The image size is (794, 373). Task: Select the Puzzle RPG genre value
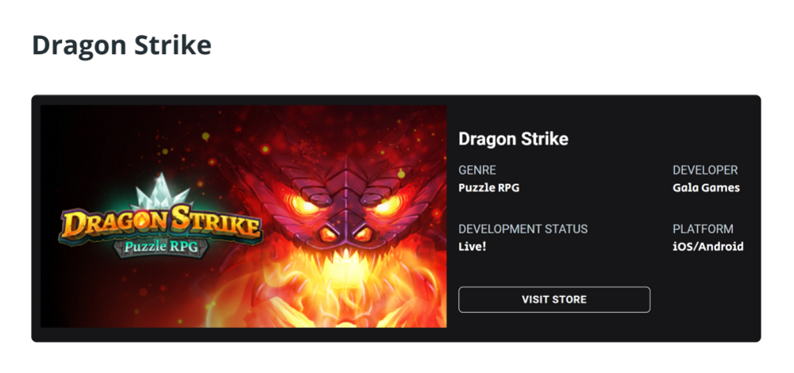click(x=488, y=188)
